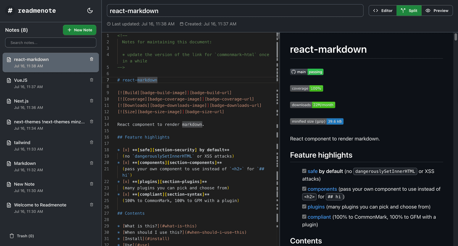Open the Welcome to Readmenote note
Viewport: 458px width, 246px height.
[51, 208]
